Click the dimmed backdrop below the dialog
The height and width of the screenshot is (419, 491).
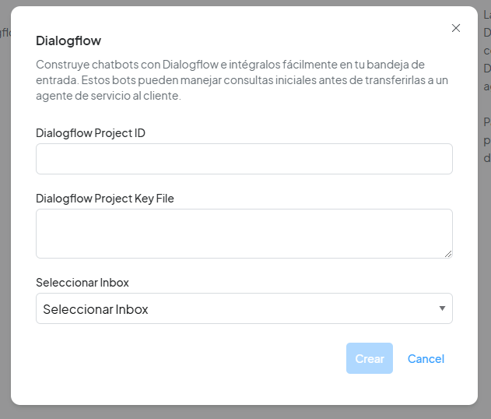(245, 413)
